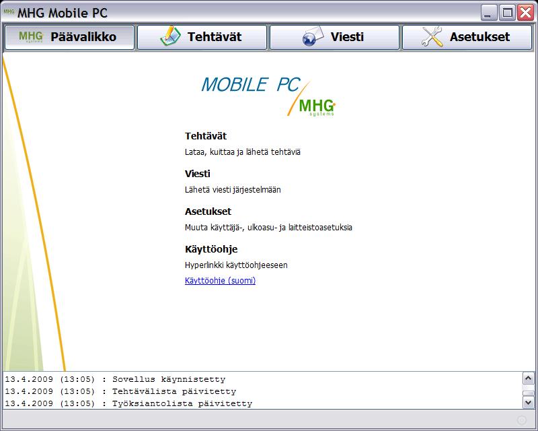Image resolution: width=538 pixels, height=431 pixels.
Task: Go to the Asetukset tab
Action: [467, 37]
